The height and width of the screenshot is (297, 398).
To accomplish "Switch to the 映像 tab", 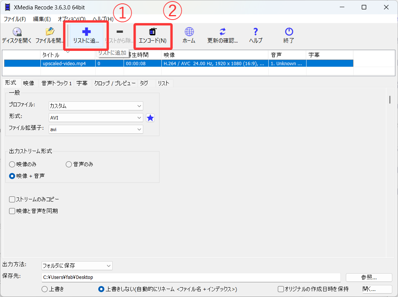I will (29, 83).
